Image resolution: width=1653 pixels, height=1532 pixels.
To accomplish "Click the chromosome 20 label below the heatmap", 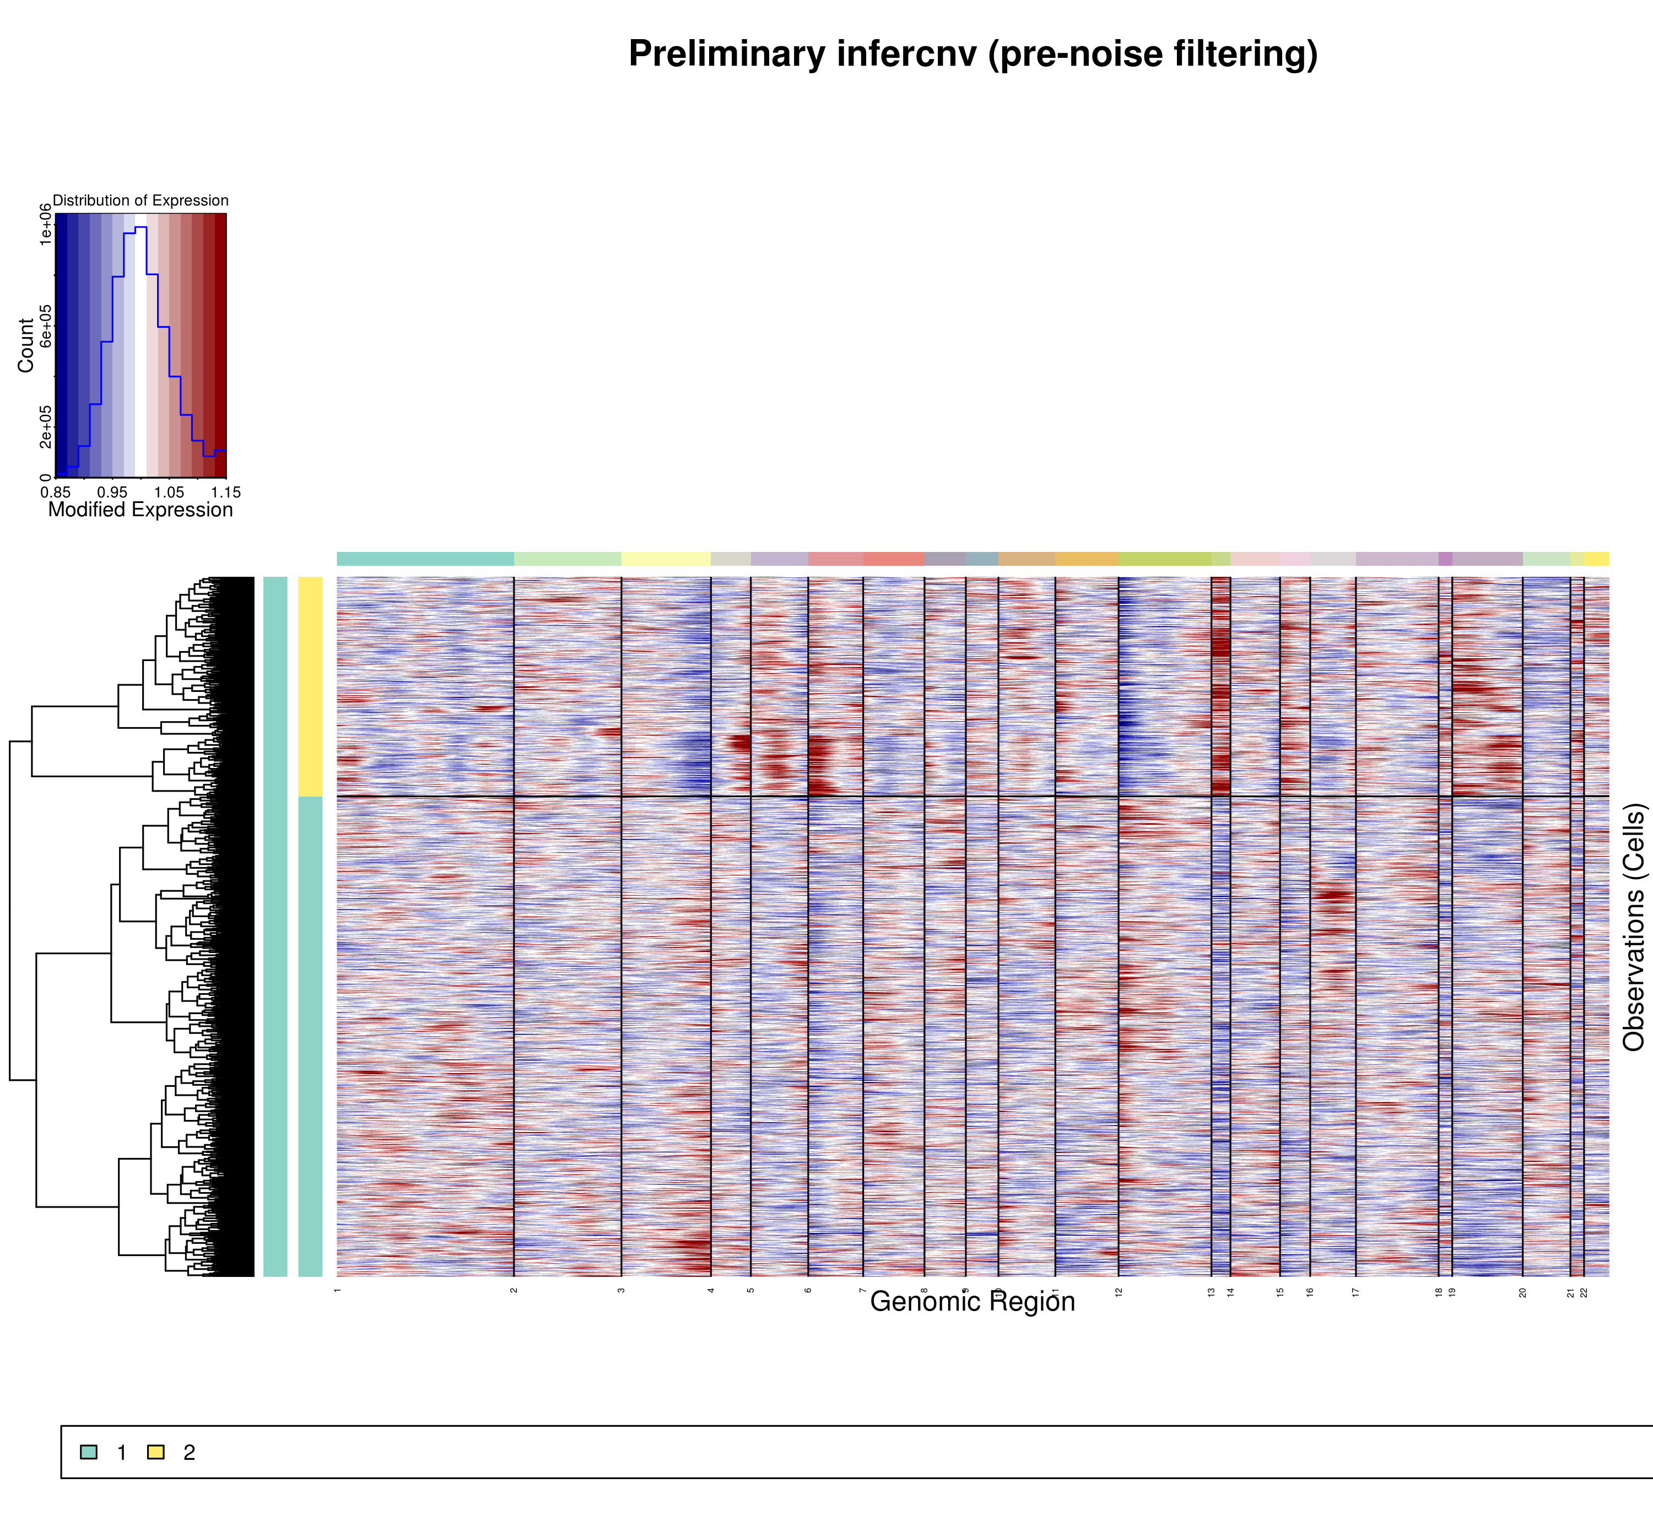I will pos(1523,1292).
